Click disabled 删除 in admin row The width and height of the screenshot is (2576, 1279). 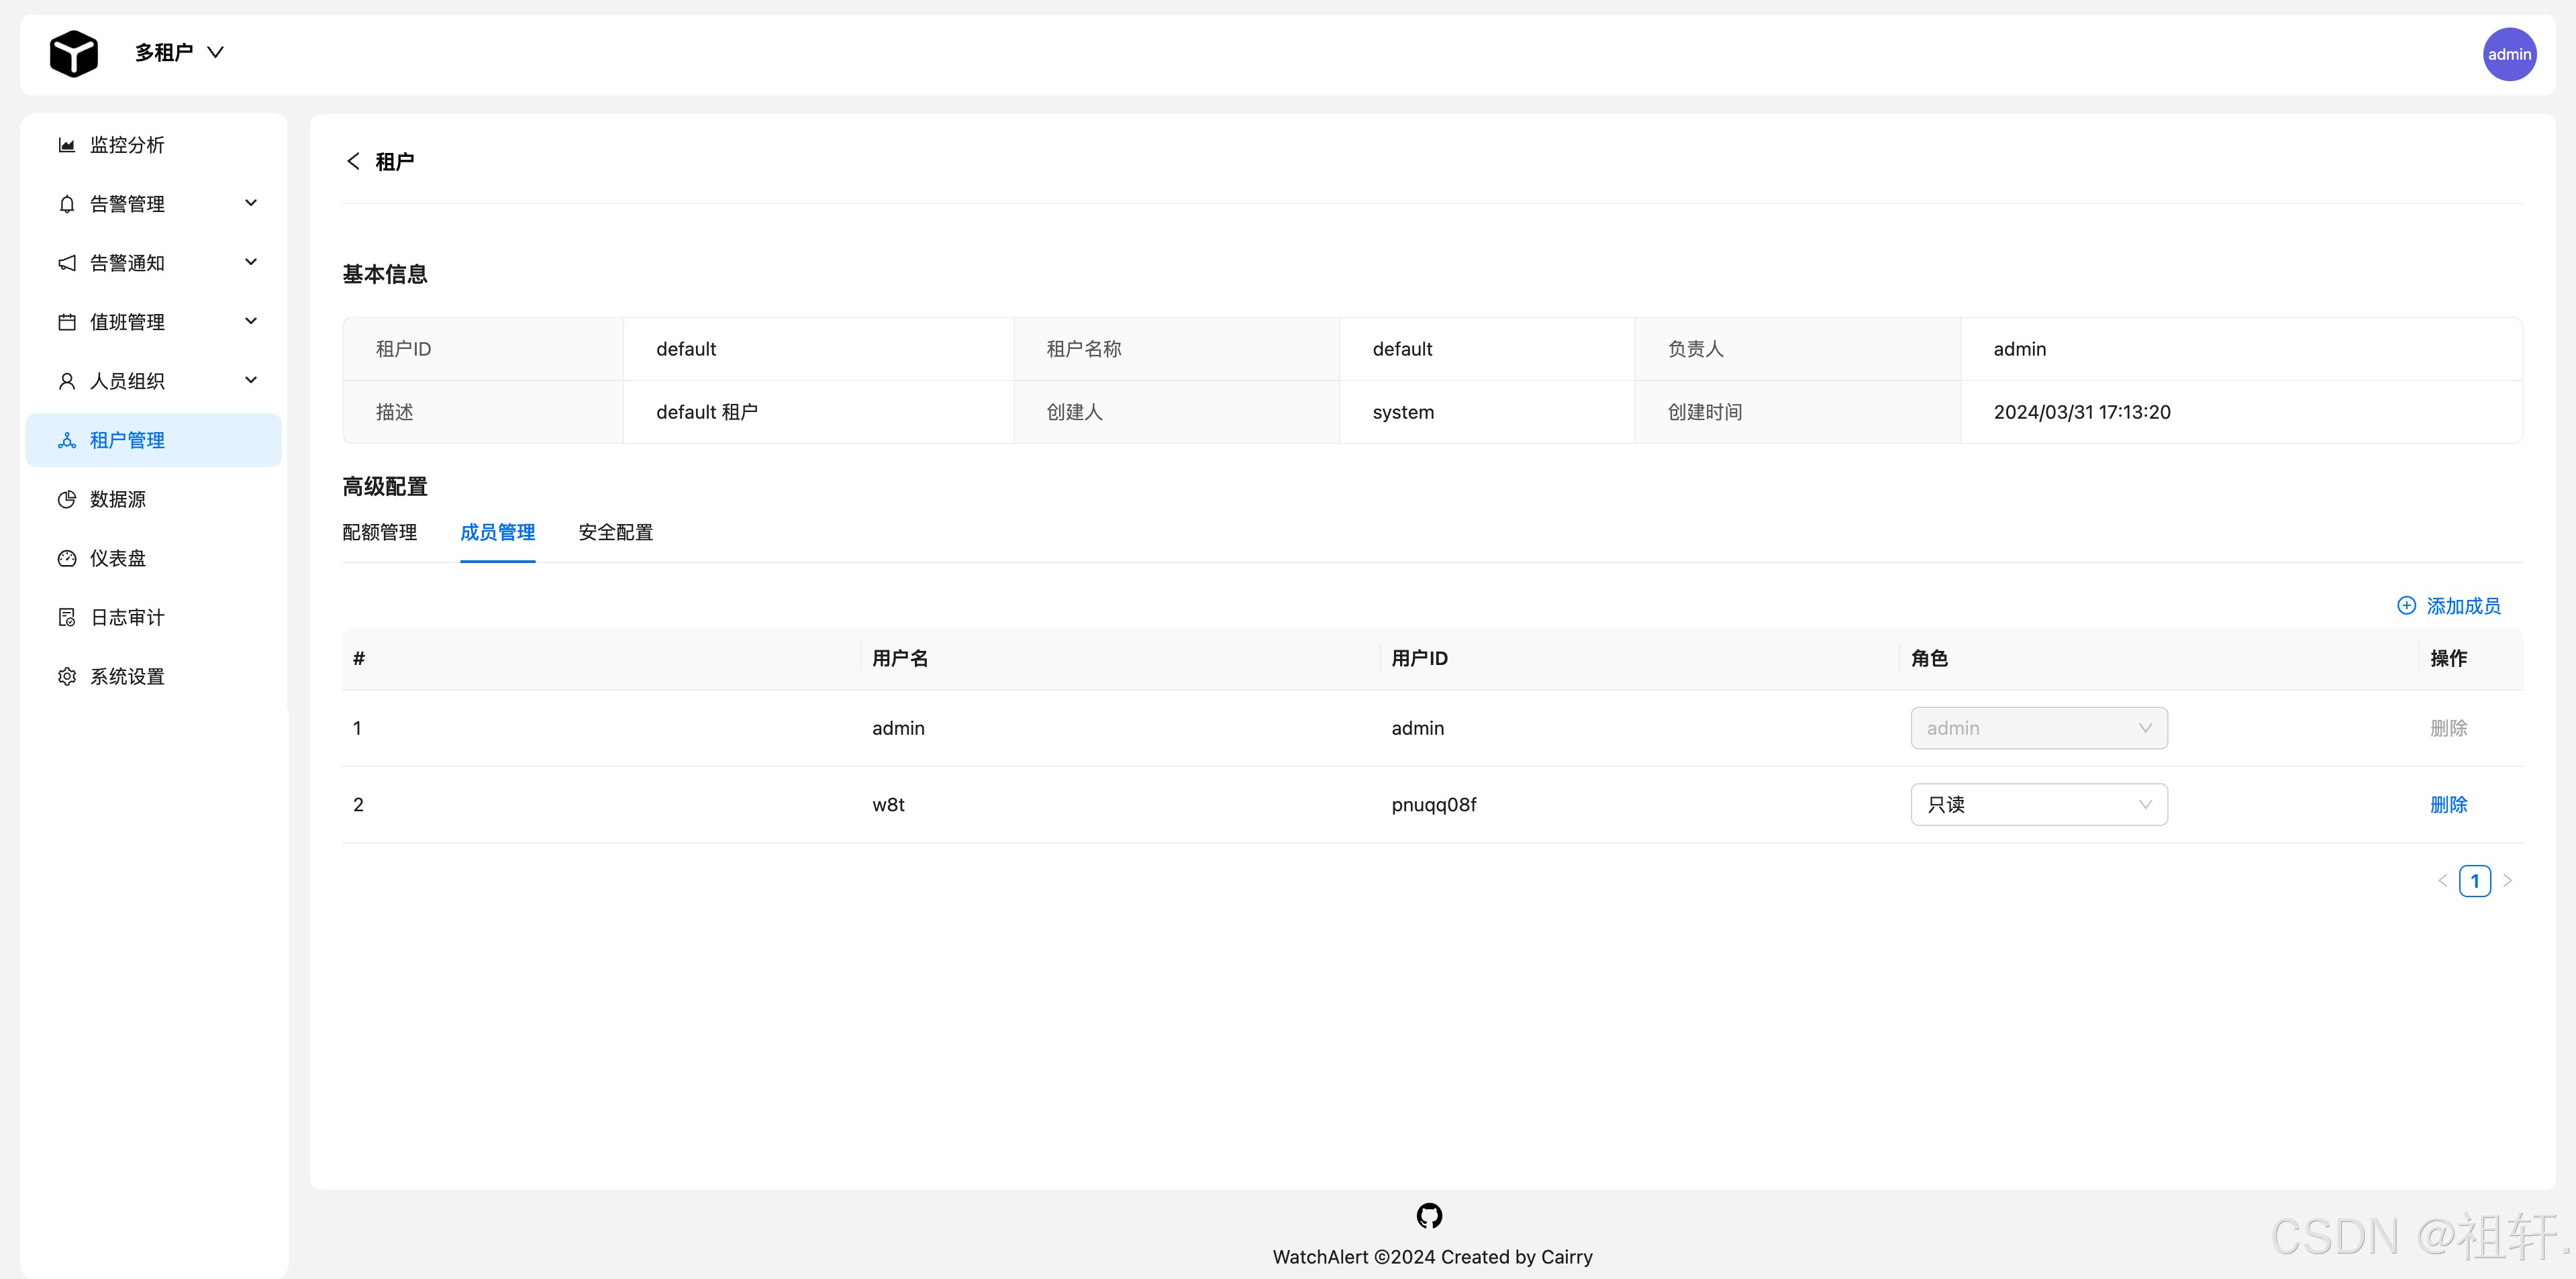tap(2449, 728)
